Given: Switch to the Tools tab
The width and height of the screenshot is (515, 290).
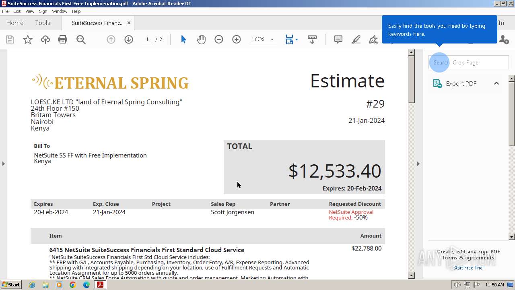Looking at the screenshot, I should click(43, 23).
